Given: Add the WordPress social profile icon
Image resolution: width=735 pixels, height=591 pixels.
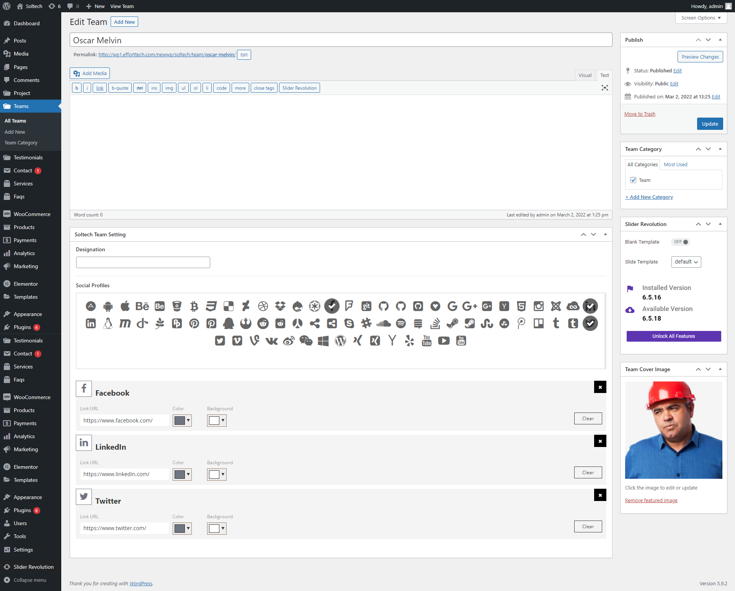Looking at the screenshot, I should (x=340, y=341).
